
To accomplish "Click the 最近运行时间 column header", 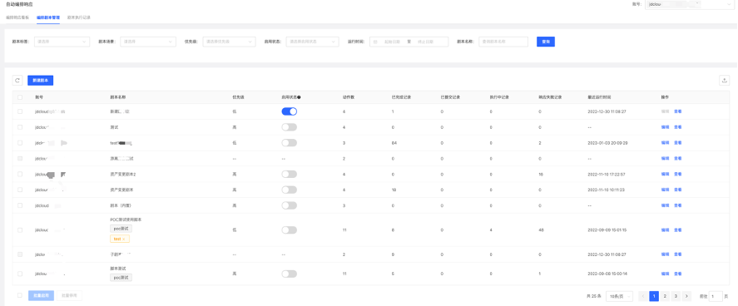I will [x=599, y=97].
